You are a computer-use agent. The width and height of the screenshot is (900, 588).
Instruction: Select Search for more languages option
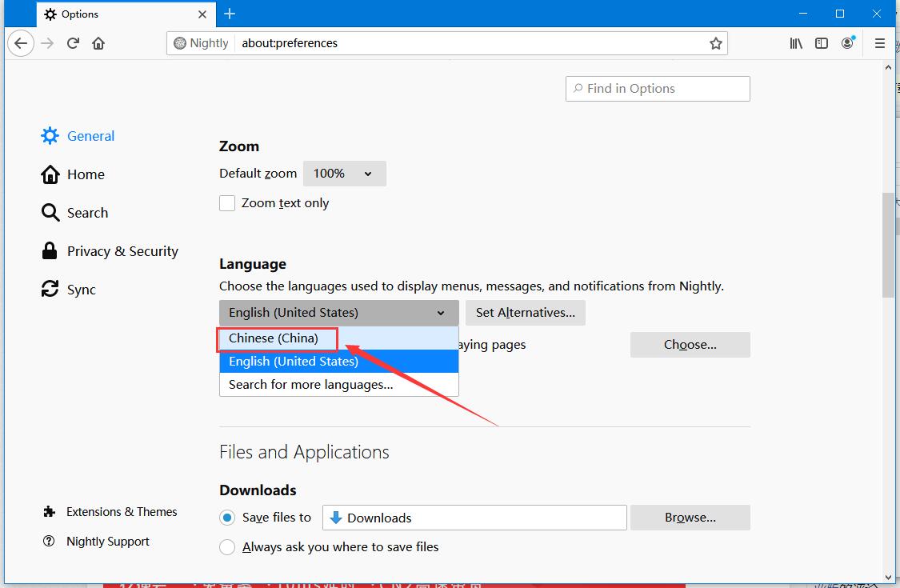(339, 385)
